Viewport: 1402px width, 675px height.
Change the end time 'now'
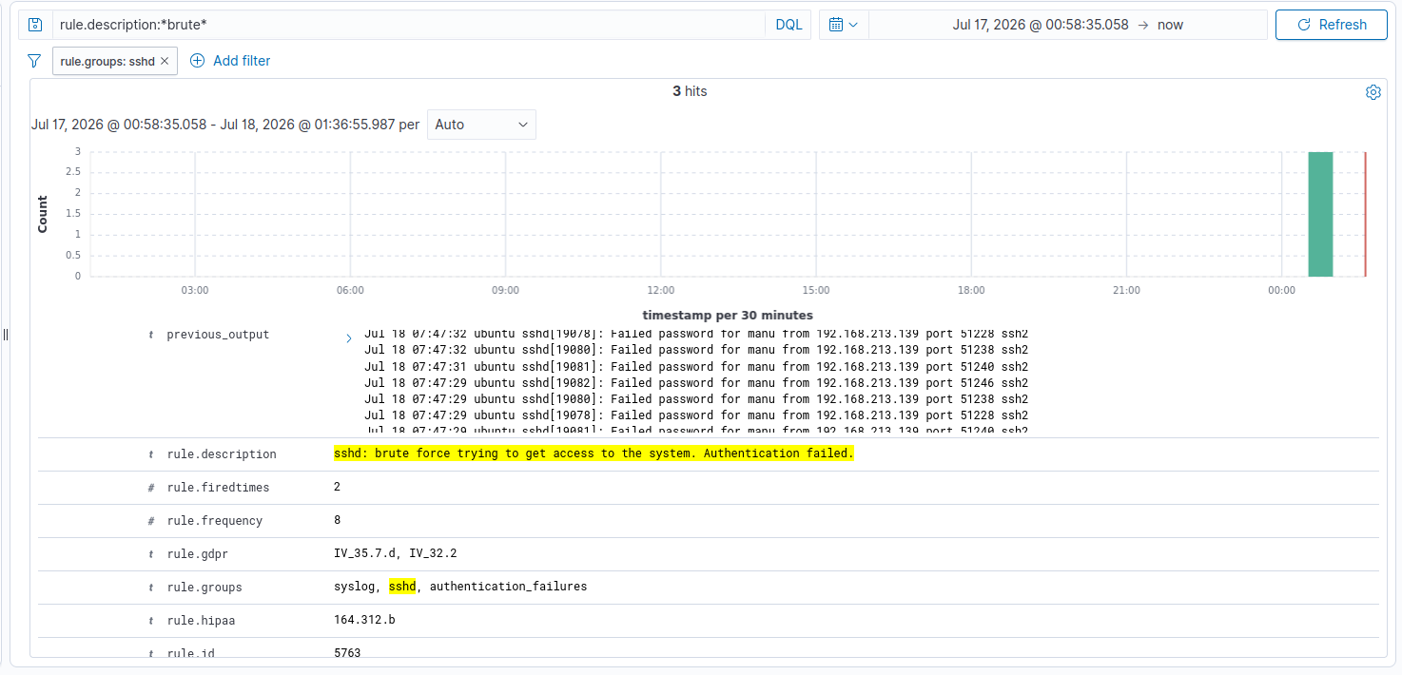click(1170, 25)
